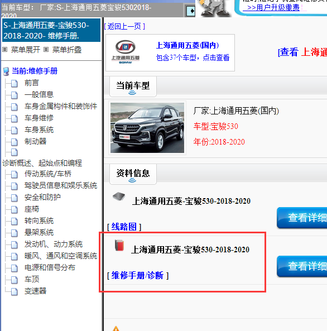Click the page icon beside 车身维修

(x=15, y=118)
